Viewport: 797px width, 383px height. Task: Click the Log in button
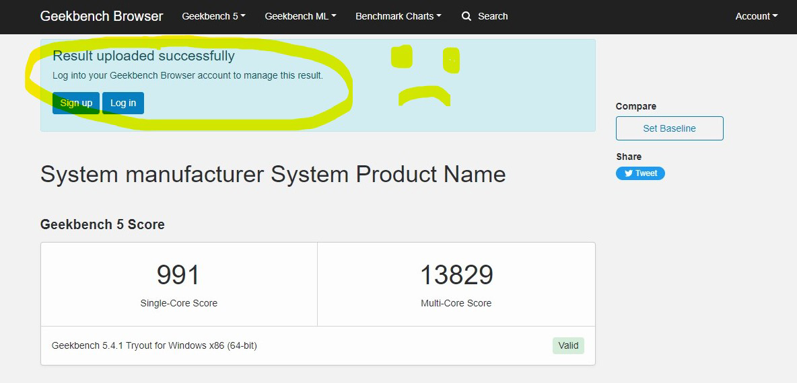(x=123, y=103)
